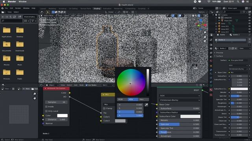252x141 pixels.
Task: Click the create new folder icon
Action: click(x=20, y=17)
